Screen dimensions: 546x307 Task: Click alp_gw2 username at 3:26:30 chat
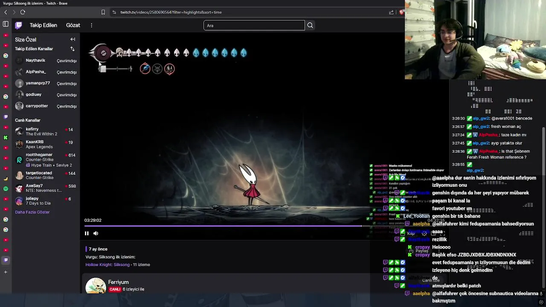pos(481,119)
